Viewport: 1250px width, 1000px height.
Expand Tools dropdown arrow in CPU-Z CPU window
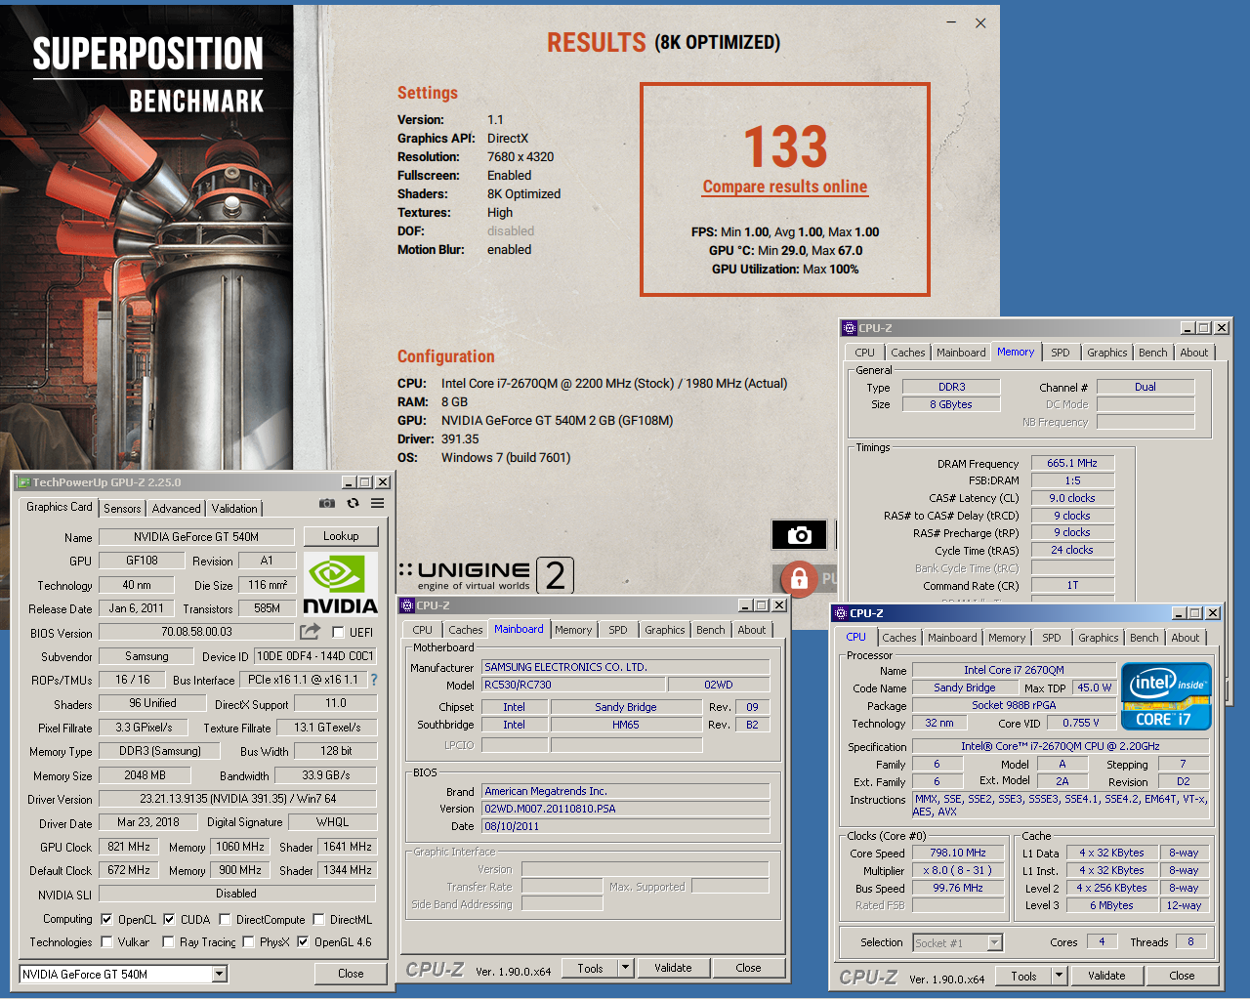1059,976
